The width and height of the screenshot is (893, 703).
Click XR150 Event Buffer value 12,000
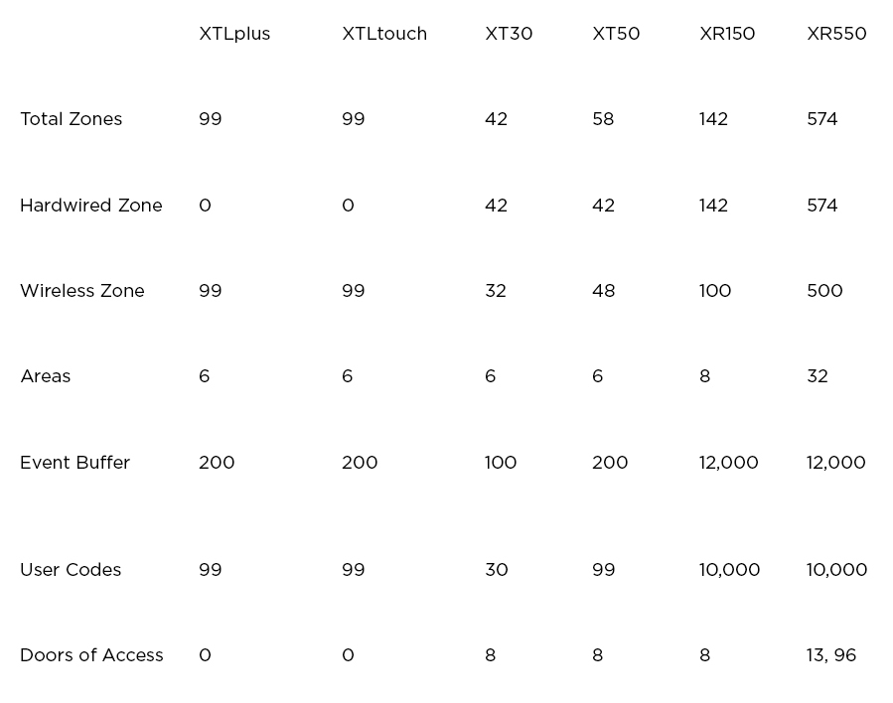(729, 463)
